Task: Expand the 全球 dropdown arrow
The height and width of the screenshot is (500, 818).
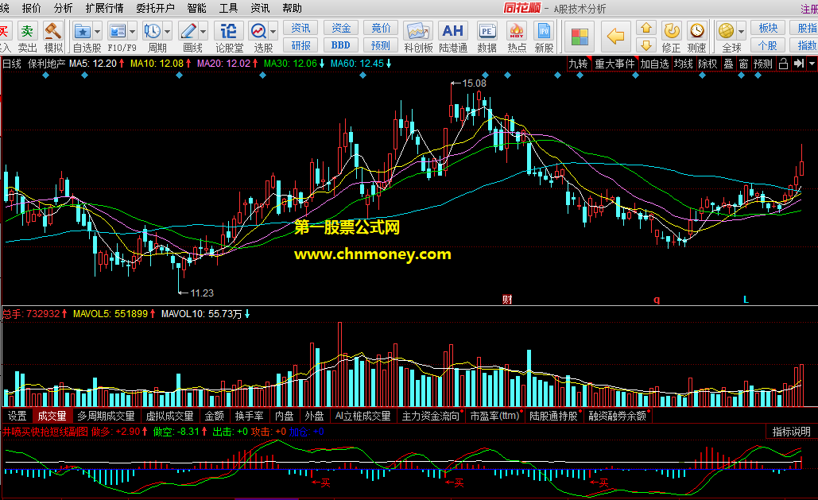Action: click(x=742, y=32)
